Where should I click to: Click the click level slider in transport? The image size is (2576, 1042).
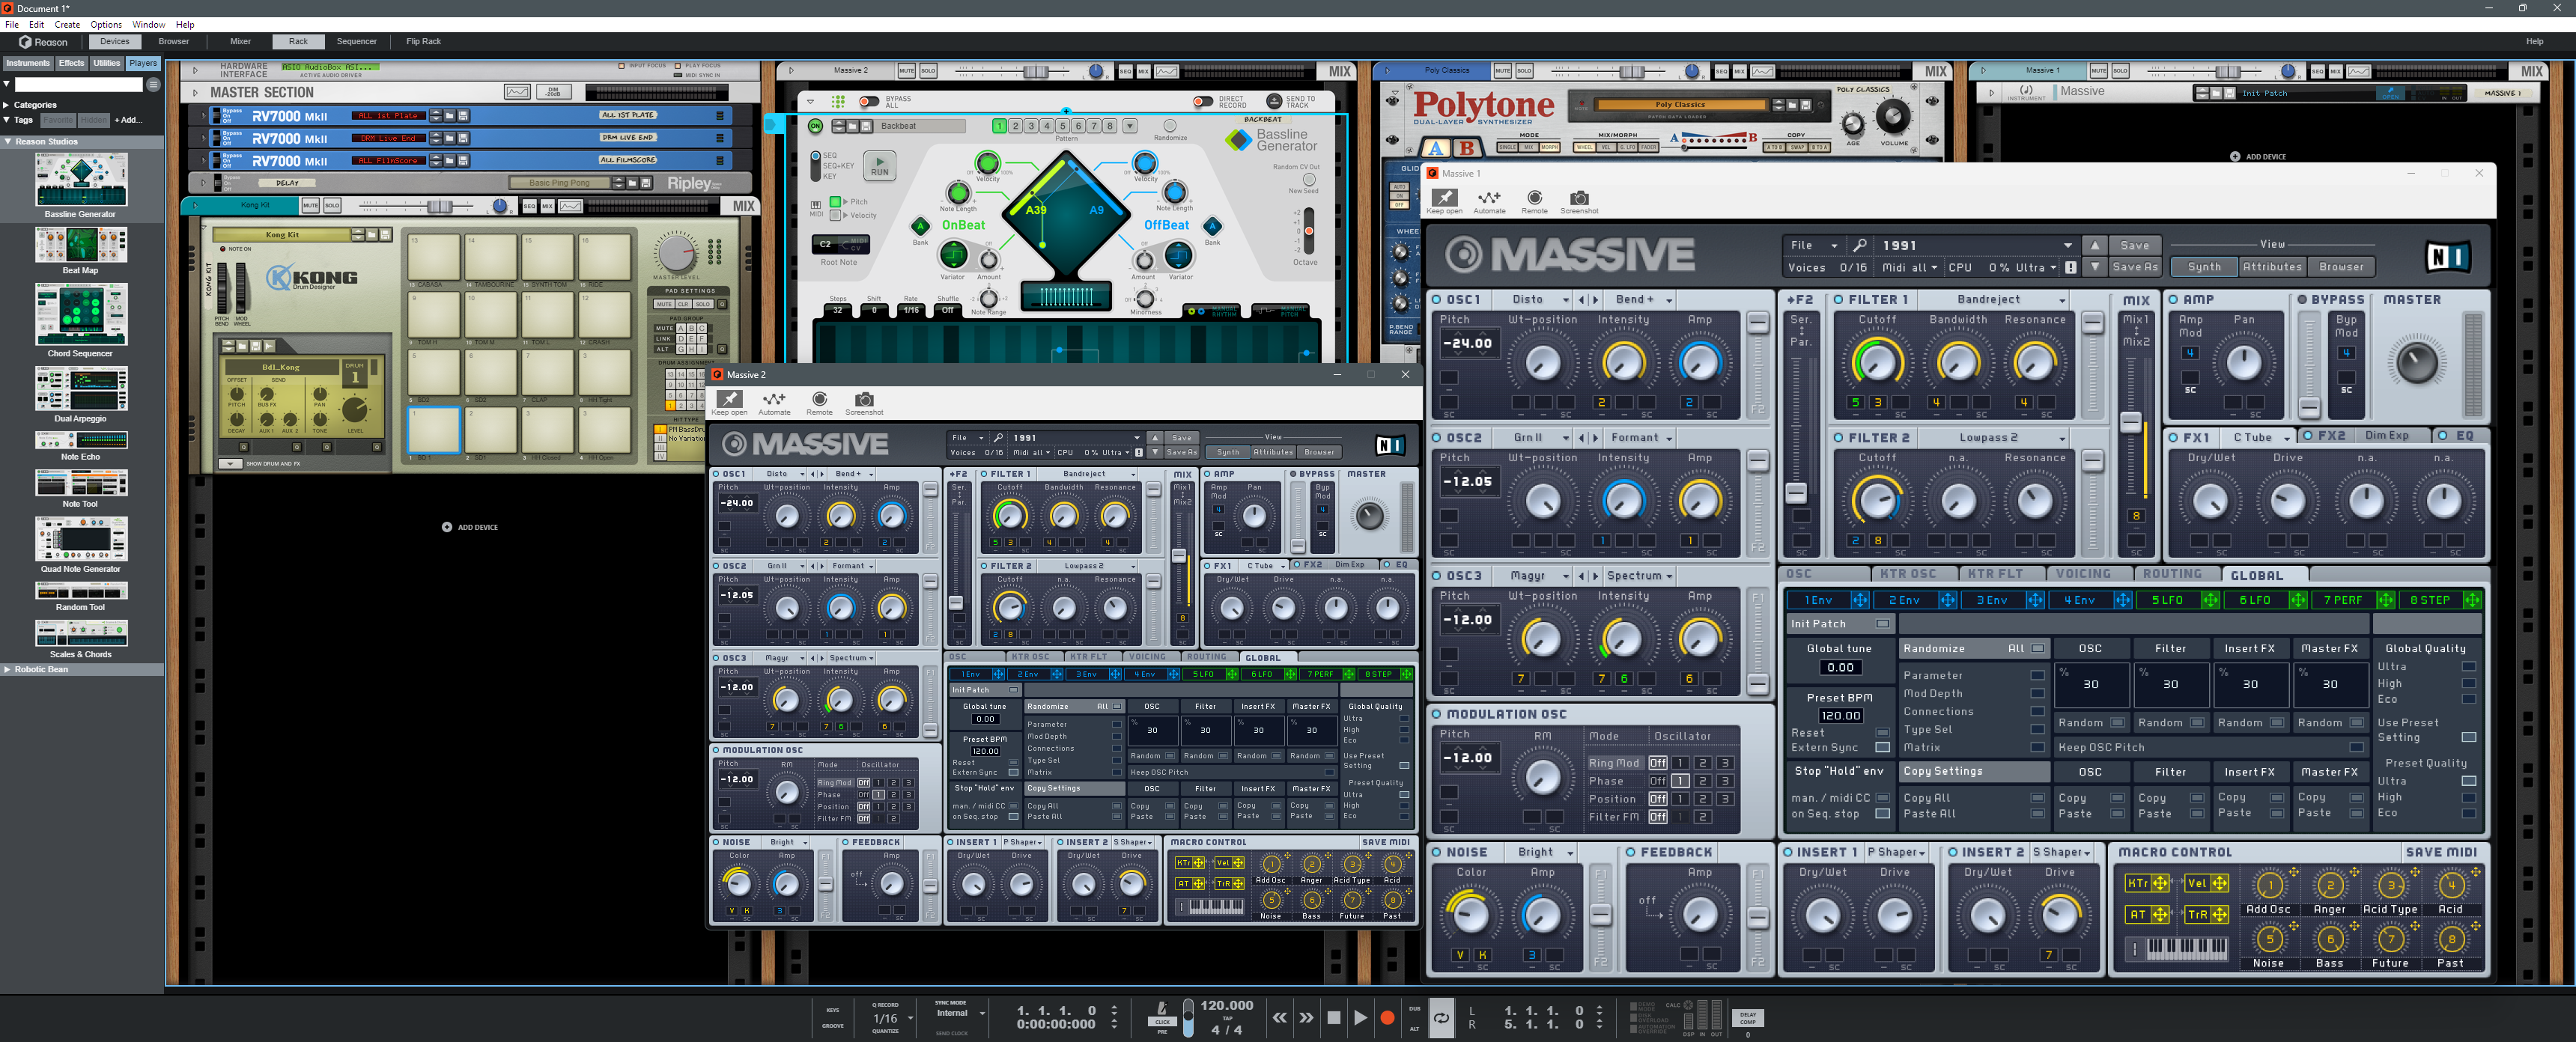pyautogui.click(x=1188, y=1017)
